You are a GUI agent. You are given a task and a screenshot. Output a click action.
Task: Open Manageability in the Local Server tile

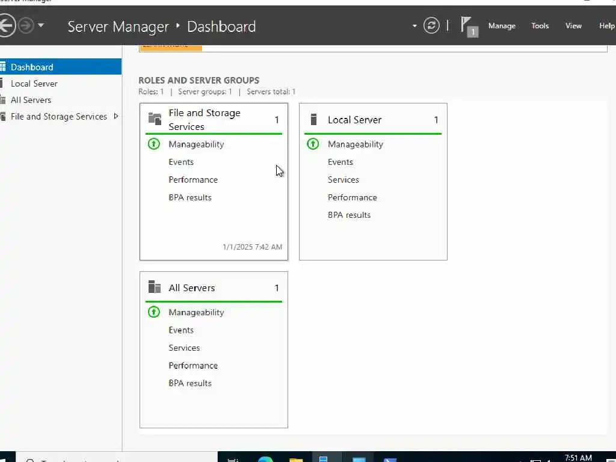[355, 144]
